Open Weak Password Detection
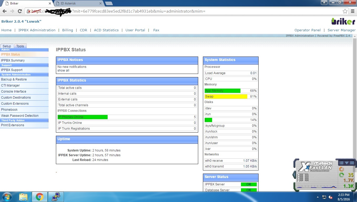This screenshot has width=357, height=202. tap(24, 116)
